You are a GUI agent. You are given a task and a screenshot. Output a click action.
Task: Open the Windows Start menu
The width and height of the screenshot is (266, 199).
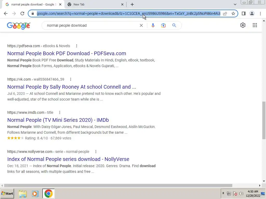coord(7,193)
